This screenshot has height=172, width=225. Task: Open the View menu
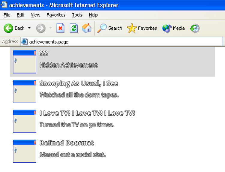(35, 15)
